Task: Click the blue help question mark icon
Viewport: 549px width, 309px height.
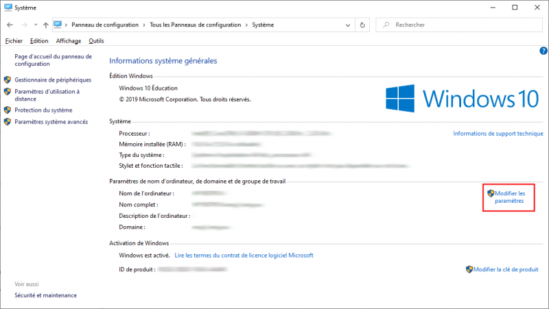Action: point(543,51)
